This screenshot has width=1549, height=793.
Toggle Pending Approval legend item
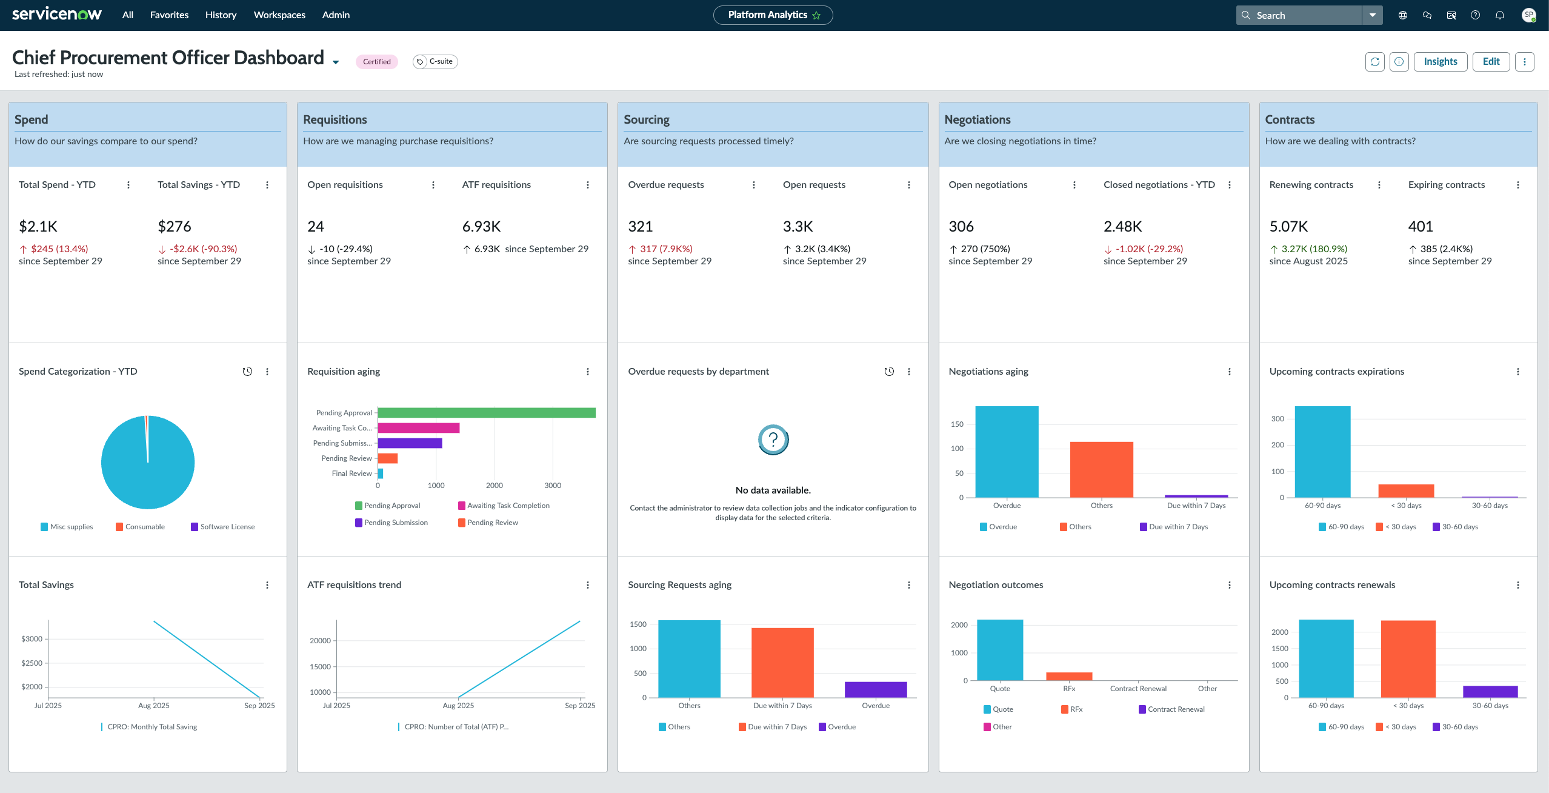click(387, 506)
